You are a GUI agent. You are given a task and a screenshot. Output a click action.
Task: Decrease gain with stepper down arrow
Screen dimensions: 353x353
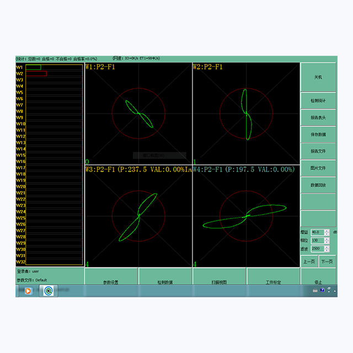pyautogui.click(x=327, y=234)
